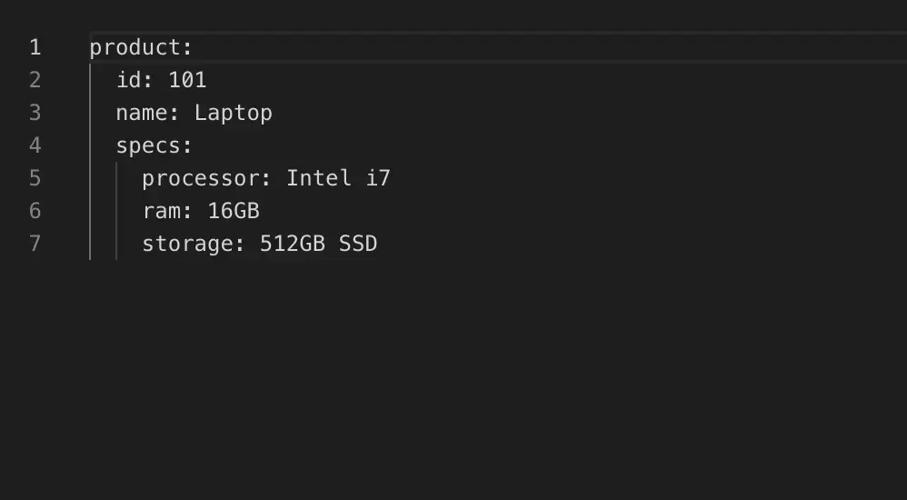Click the "16GB" value
The height and width of the screenshot is (500, 907).
click(234, 211)
